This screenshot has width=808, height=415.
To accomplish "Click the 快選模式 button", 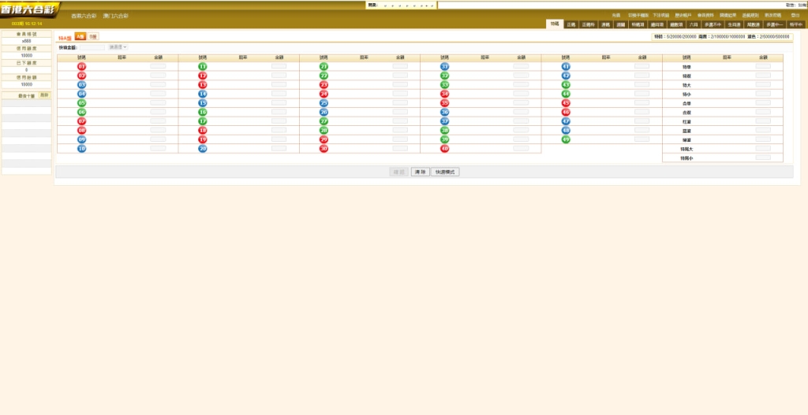I will pyautogui.click(x=445, y=172).
